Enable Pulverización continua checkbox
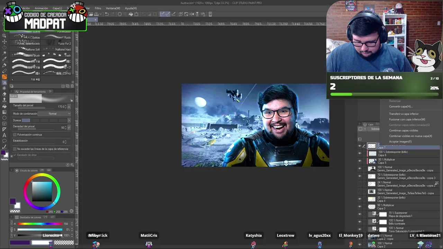 (x=15, y=135)
